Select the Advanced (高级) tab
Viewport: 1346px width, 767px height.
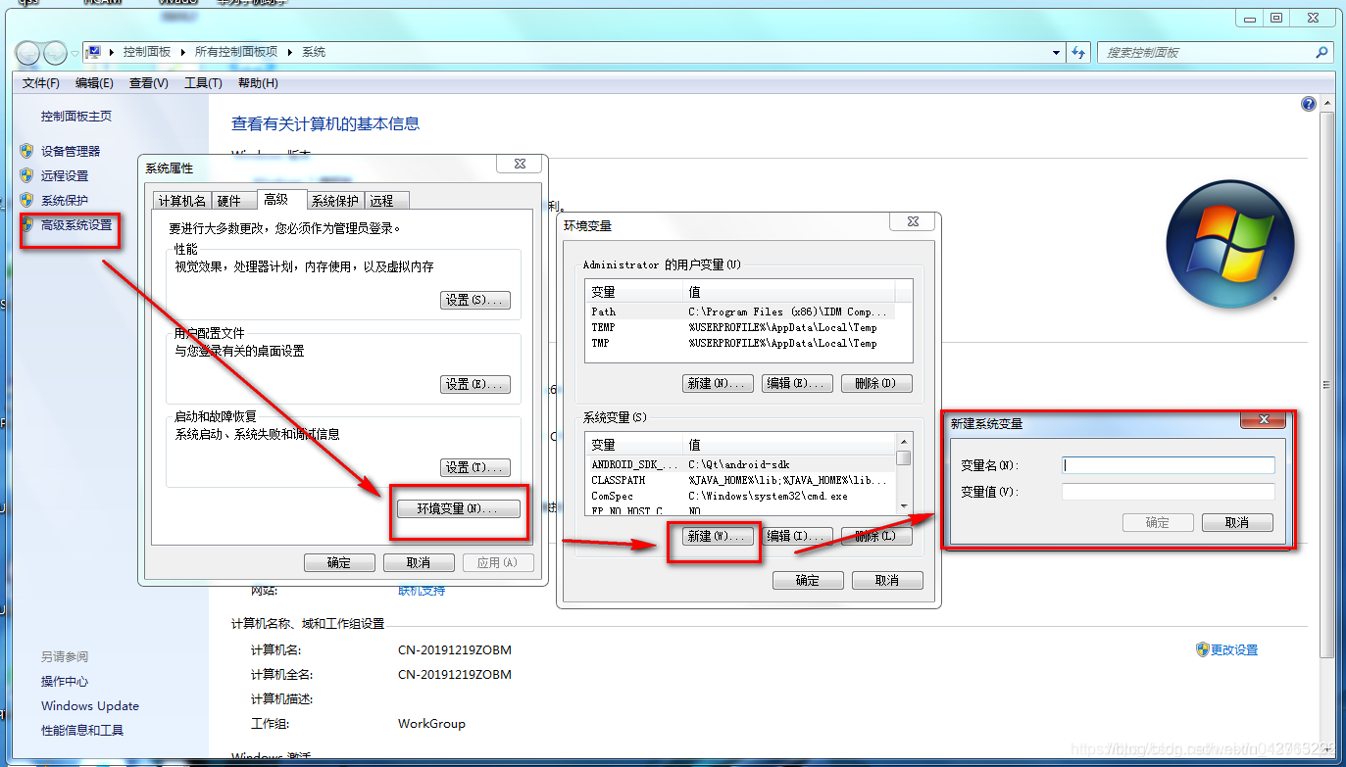point(279,199)
